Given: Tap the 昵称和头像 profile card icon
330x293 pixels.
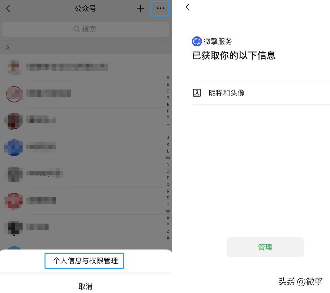Looking at the screenshot, I should [197, 92].
